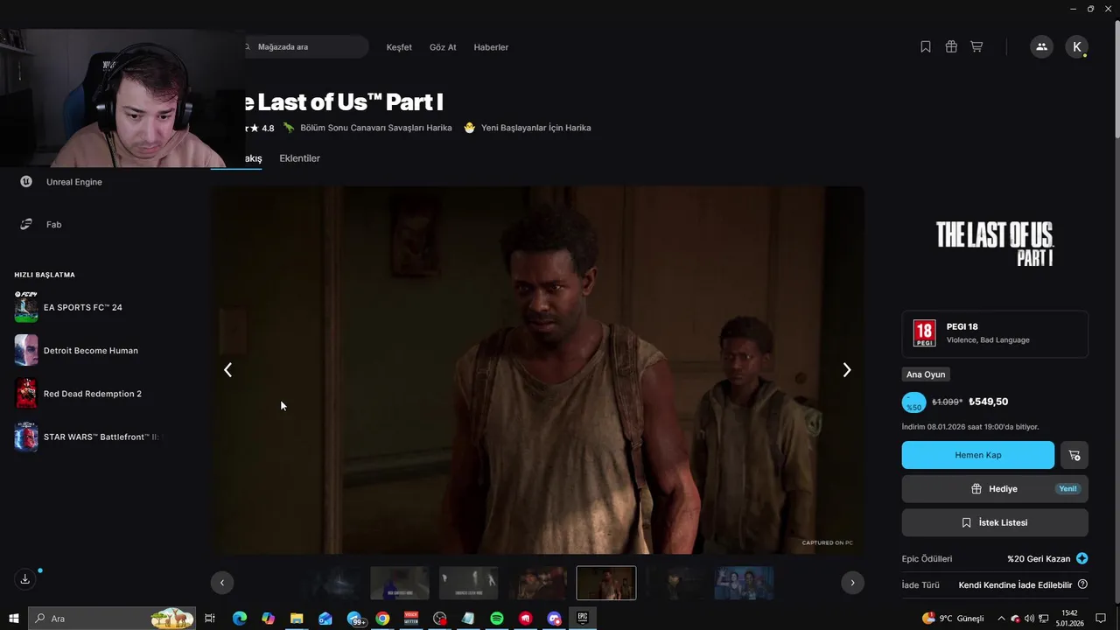
Task: Click the Windows Ara search box
Action: [112, 619]
